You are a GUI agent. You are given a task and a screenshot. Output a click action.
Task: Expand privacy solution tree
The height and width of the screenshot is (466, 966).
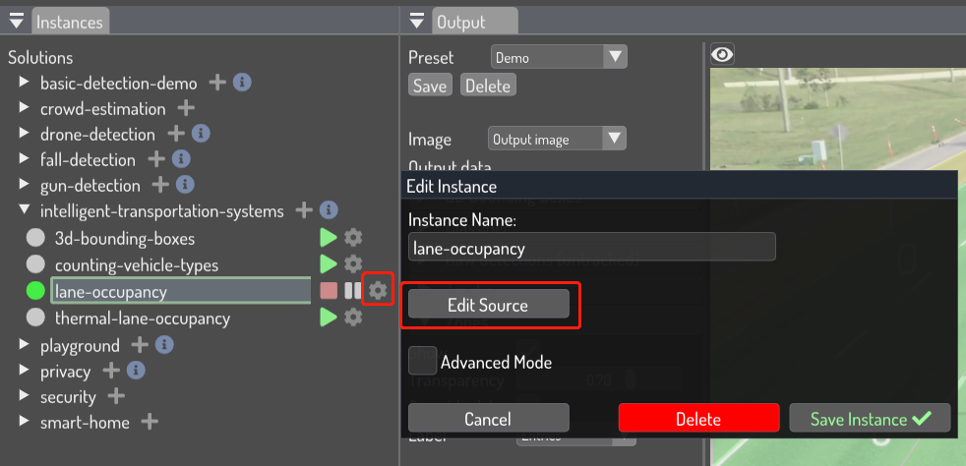24,370
